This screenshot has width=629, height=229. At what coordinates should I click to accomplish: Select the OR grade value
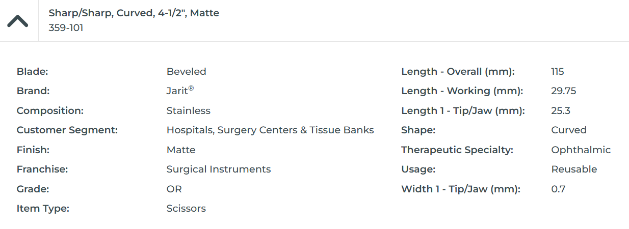(174, 189)
